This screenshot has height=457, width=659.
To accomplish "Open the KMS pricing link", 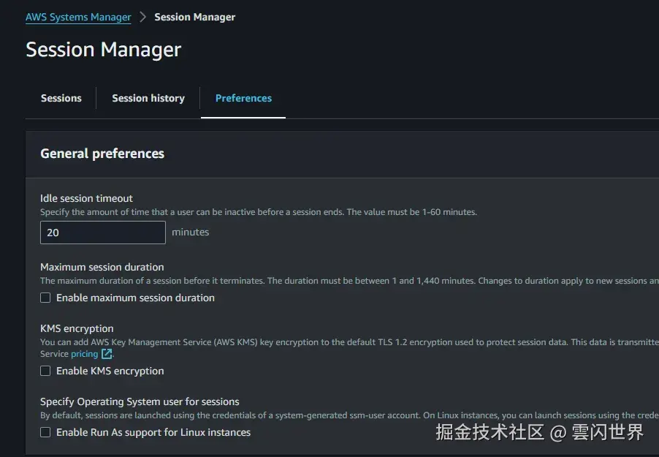I will (x=84, y=354).
